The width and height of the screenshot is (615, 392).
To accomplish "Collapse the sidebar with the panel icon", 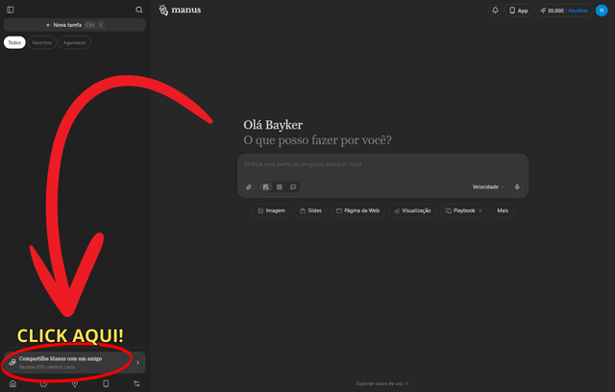I will pyautogui.click(x=11, y=10).
